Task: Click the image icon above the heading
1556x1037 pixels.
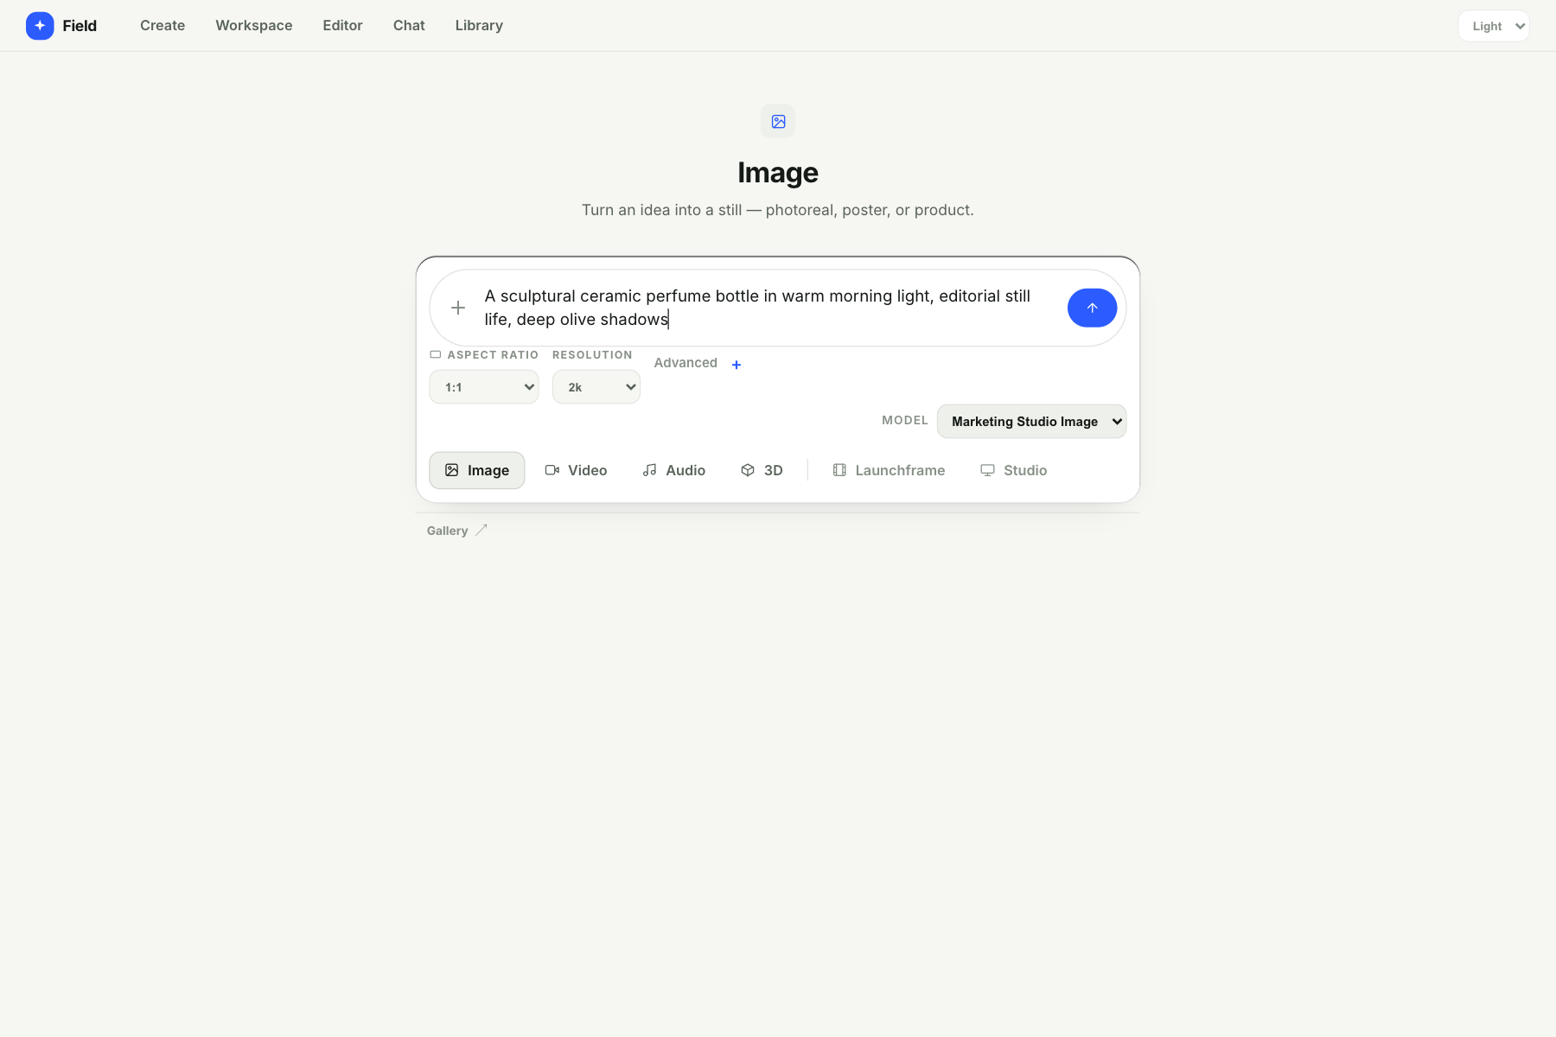Action: (x=778, y=122)
